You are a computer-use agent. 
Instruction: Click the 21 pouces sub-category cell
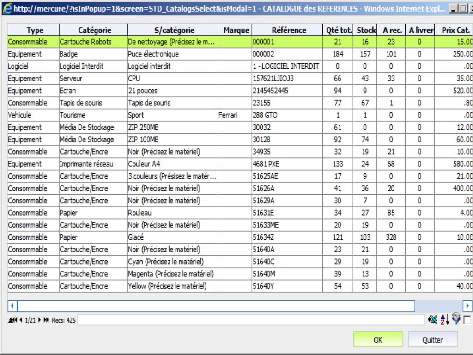pos(173,91)
